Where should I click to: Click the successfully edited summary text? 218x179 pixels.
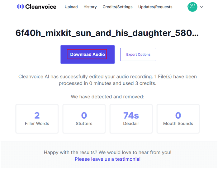pos(107,80)
